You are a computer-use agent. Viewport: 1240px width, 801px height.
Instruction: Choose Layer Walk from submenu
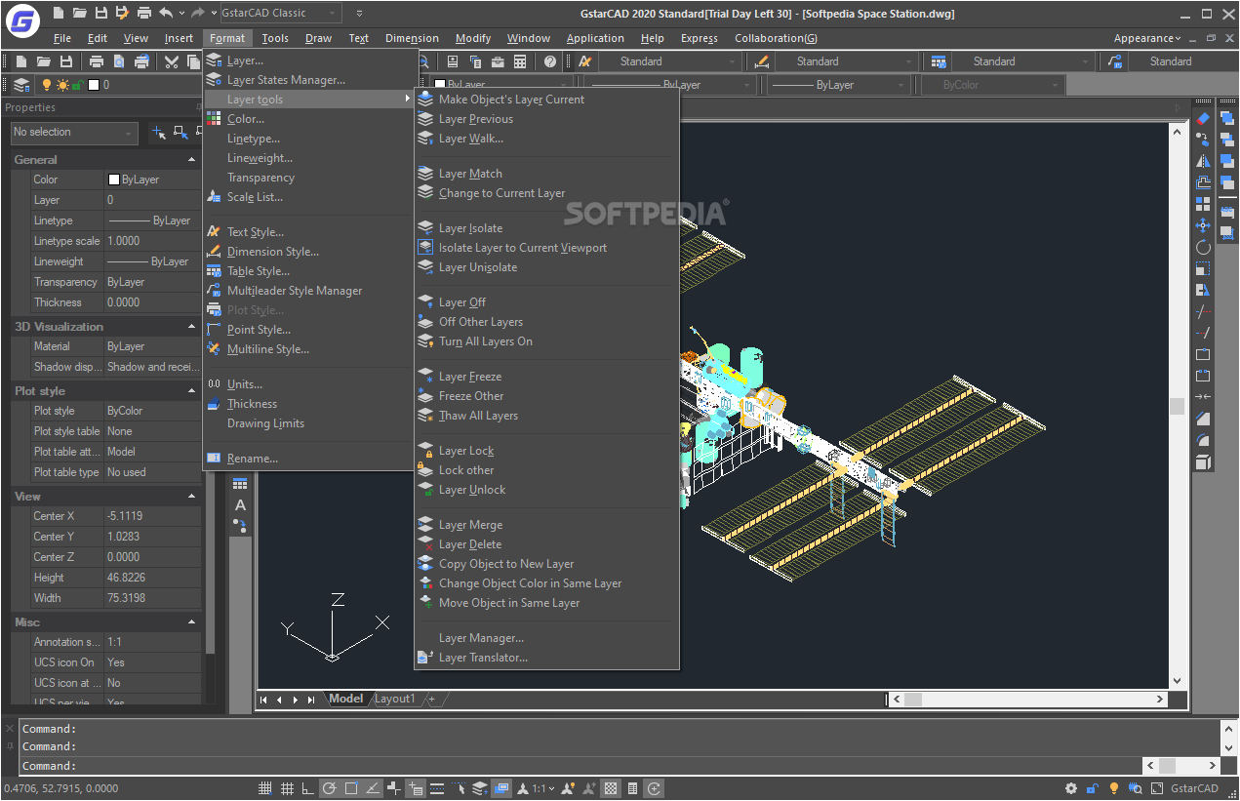click(546, 139)
